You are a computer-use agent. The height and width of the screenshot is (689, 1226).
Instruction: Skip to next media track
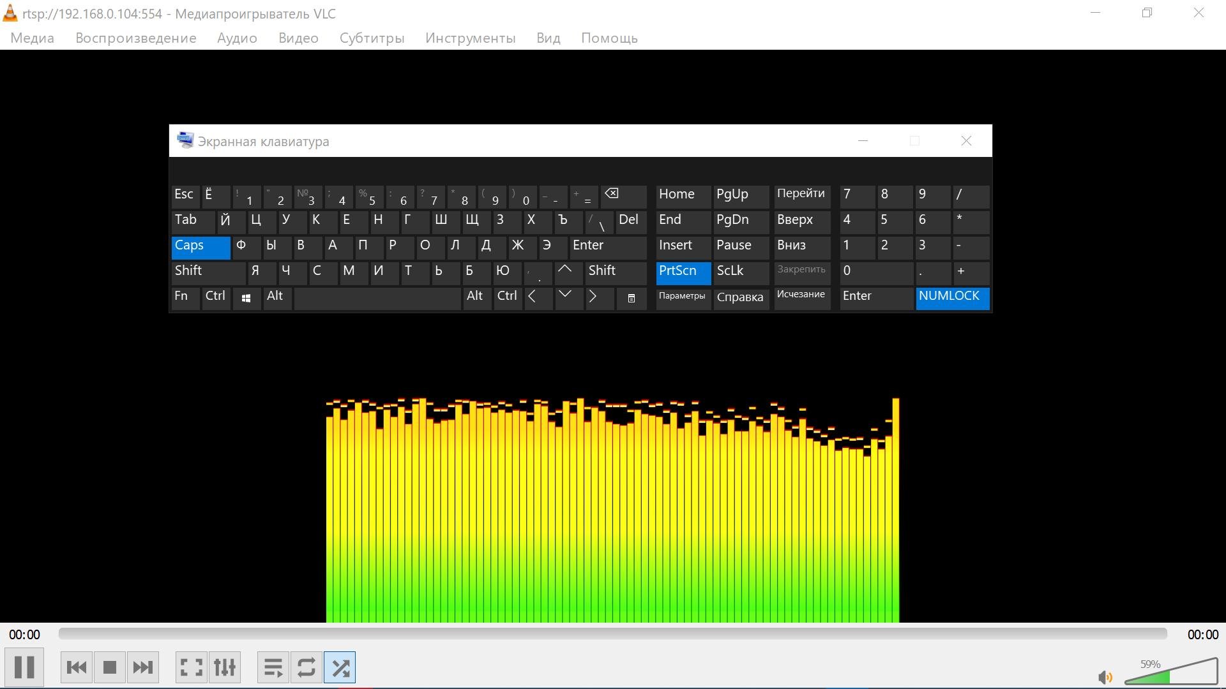coord(142,667)
